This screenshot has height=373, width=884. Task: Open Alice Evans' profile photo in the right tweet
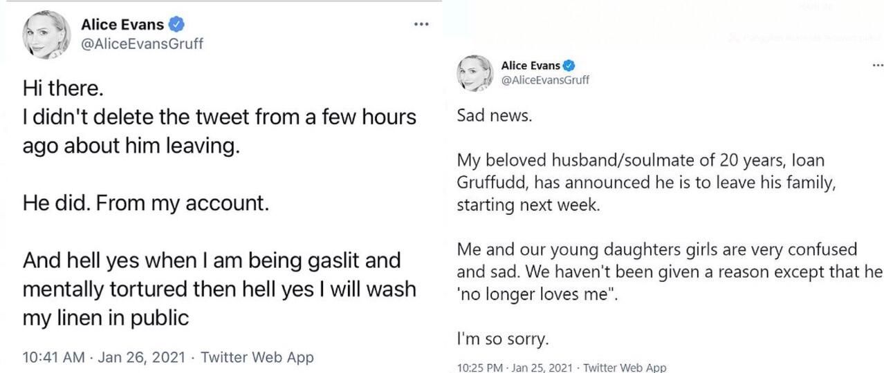tap(475, 73)
